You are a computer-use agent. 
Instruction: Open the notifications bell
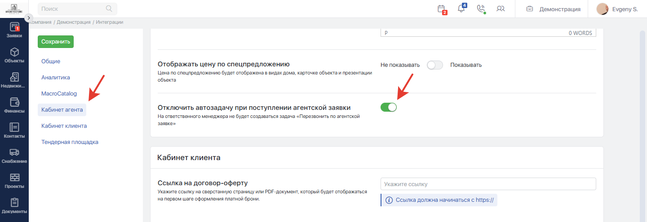point(461,9)
